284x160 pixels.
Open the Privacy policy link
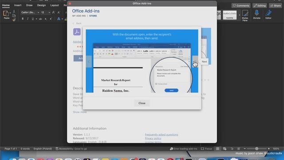[153, 138]
